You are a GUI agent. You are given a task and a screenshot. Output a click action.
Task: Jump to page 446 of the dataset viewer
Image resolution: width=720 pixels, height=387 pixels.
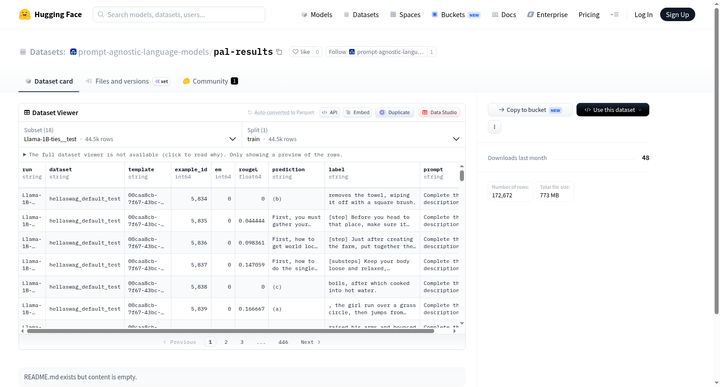[x=283, y=342]
